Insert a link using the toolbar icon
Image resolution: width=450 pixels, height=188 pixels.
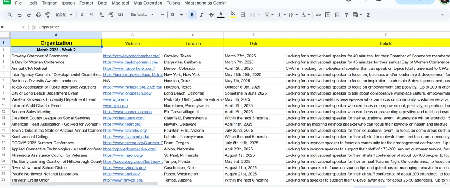pyautogui.click(x=318, y=15)
